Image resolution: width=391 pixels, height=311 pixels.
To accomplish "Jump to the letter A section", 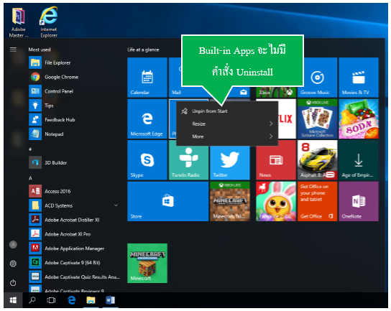I will [x=30, y=178].
